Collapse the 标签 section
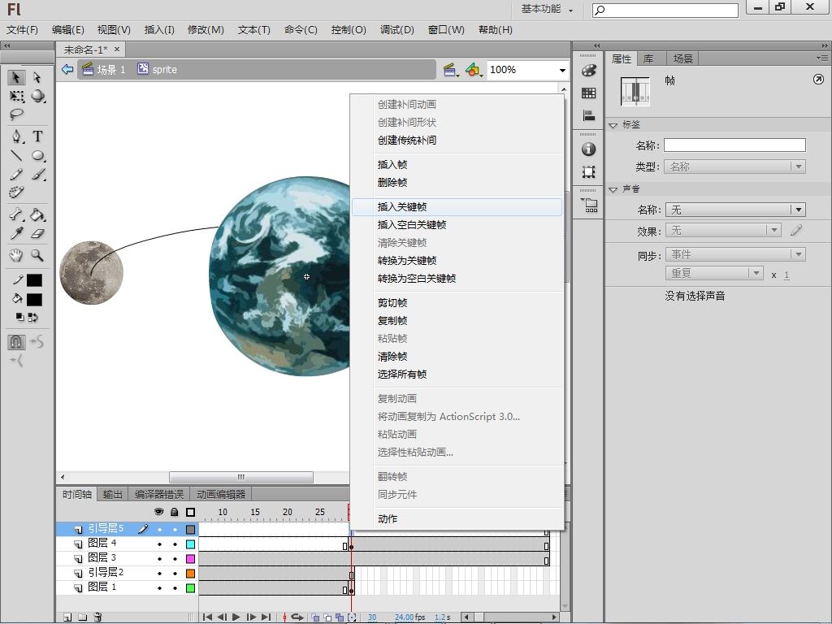The height and width of the screenshot is (624, 832). tap(614, 125)
